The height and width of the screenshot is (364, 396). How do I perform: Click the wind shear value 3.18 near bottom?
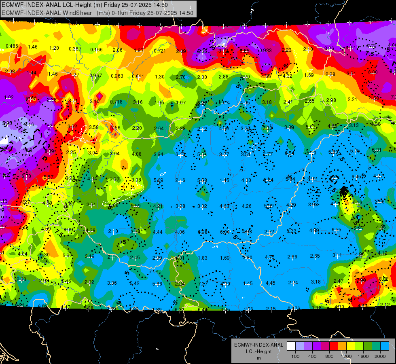[316, 281]
